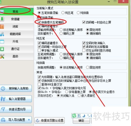The width and height of the screenshot is (131, 126).
Task: Click 恢复本页默认设置 button
Action: (x=49, y=120)
